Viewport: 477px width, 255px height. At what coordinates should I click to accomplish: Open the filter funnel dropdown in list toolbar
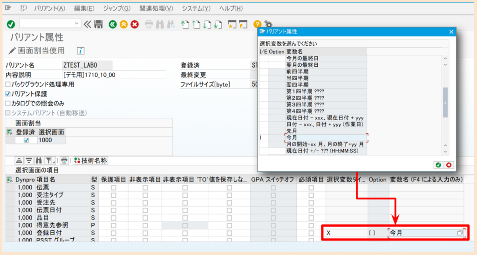[49, 161]
